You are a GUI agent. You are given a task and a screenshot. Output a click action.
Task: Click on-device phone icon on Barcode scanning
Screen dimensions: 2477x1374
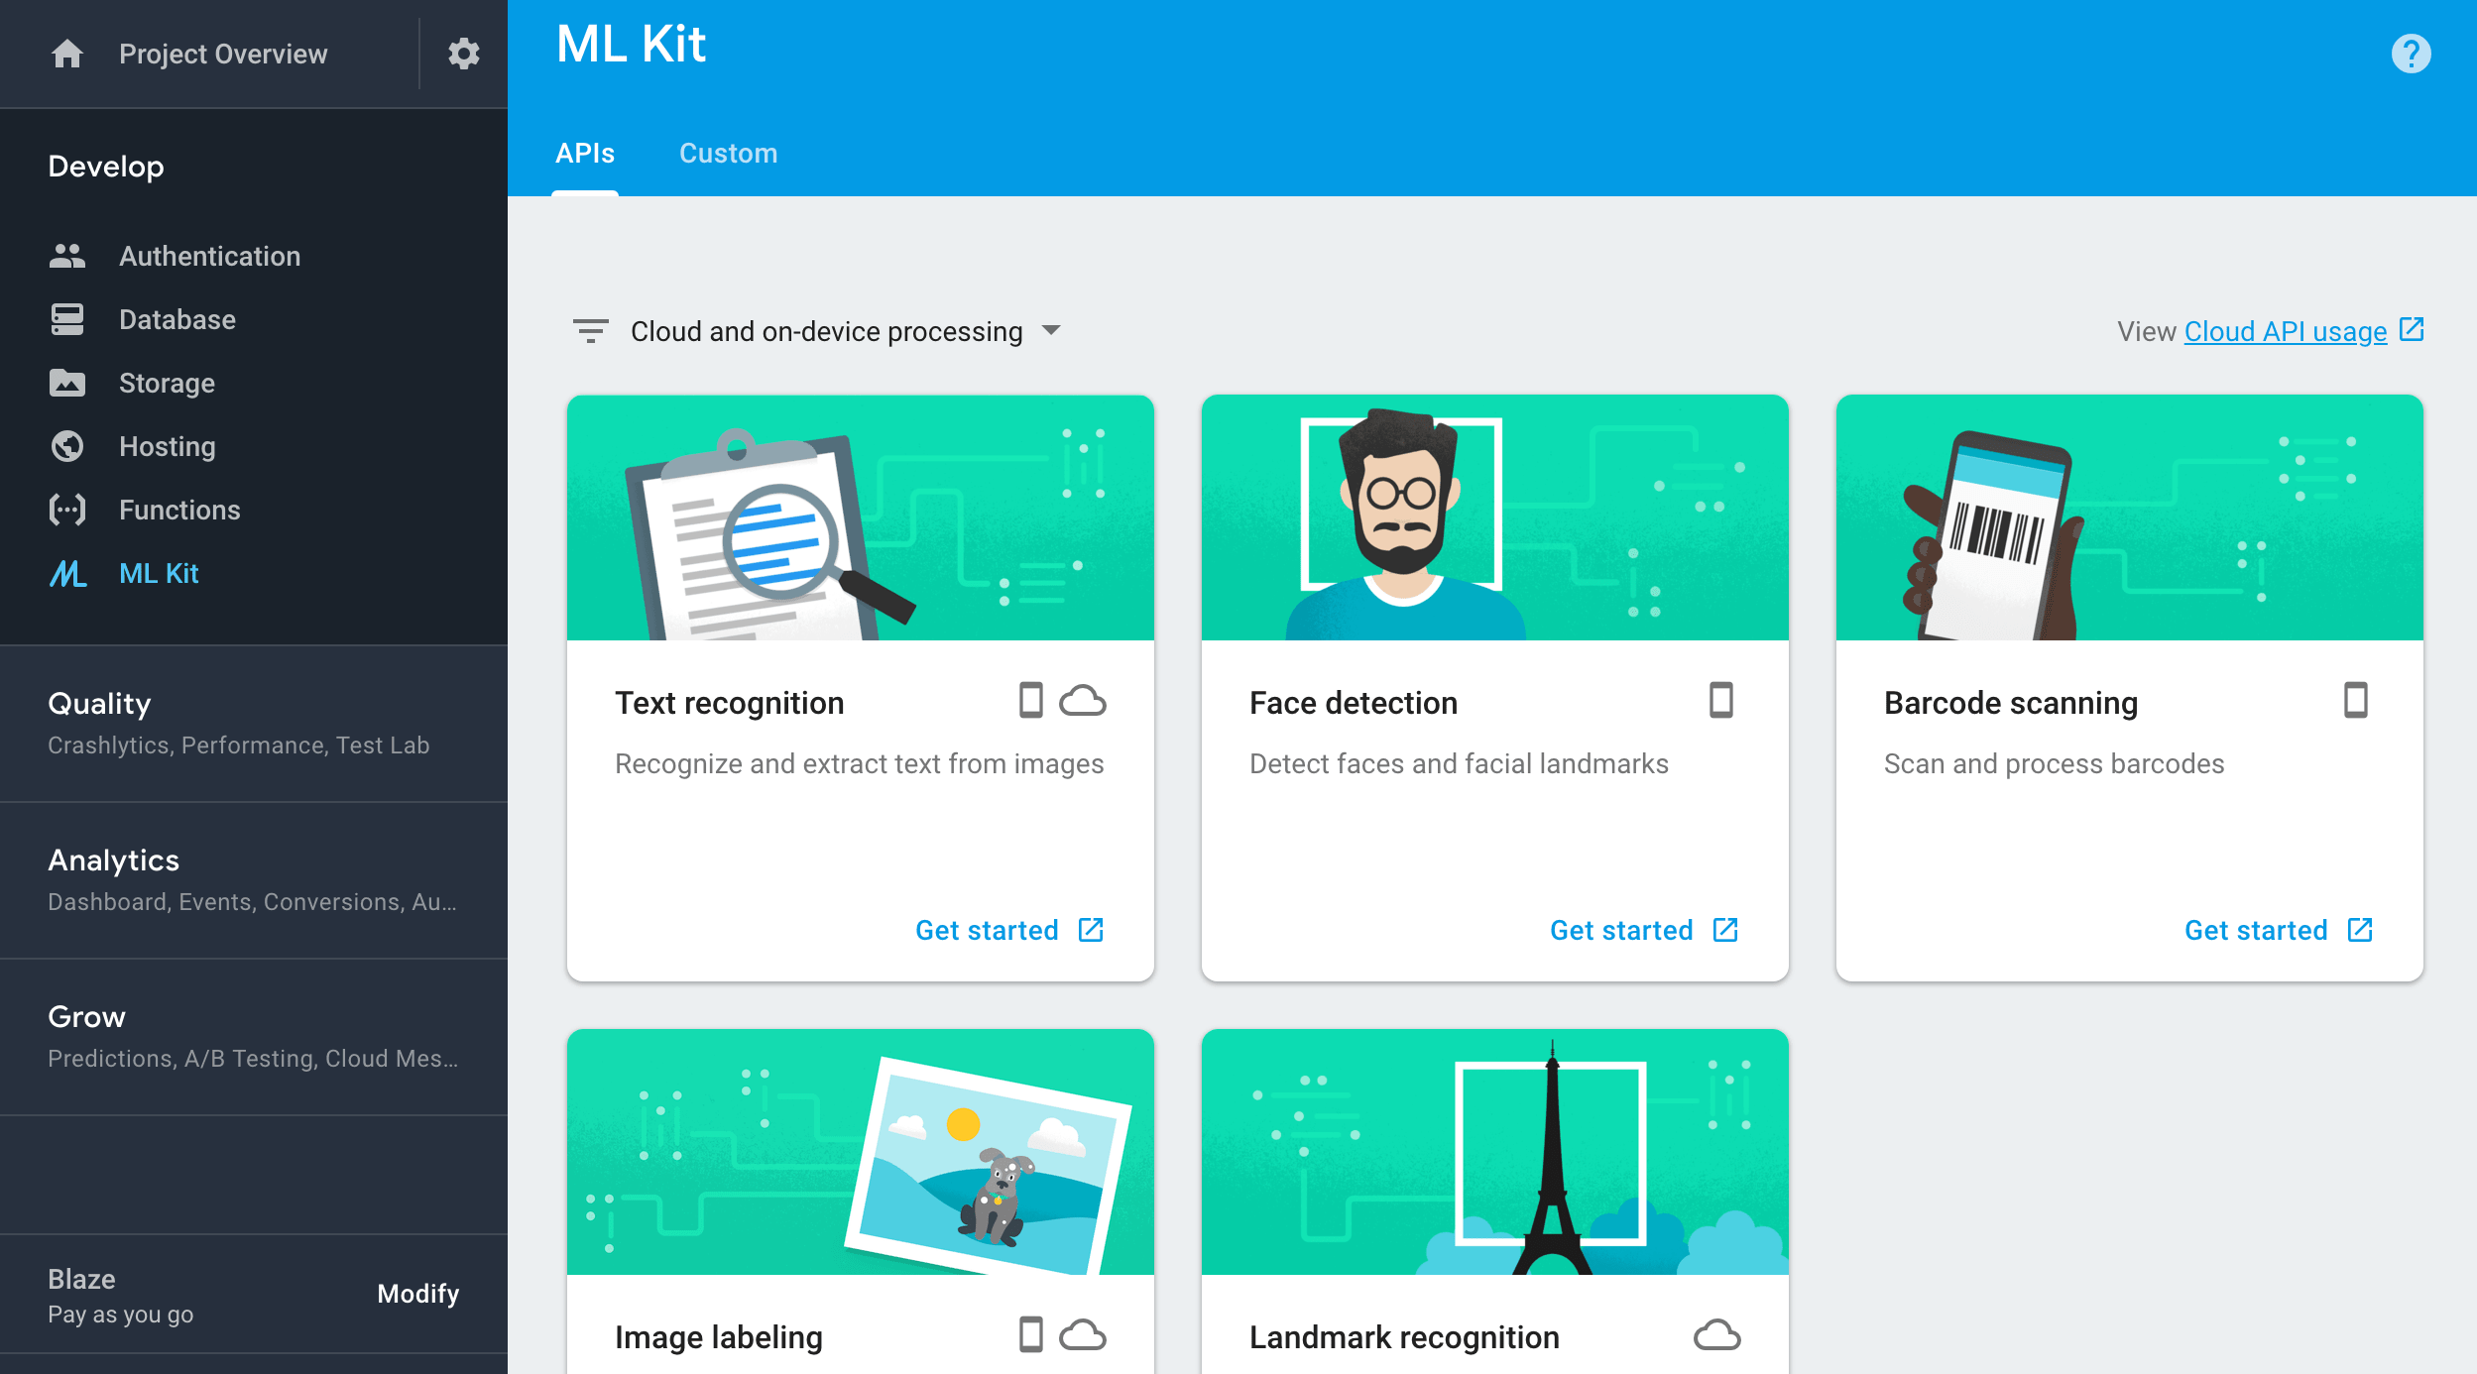click(2356, 700)
